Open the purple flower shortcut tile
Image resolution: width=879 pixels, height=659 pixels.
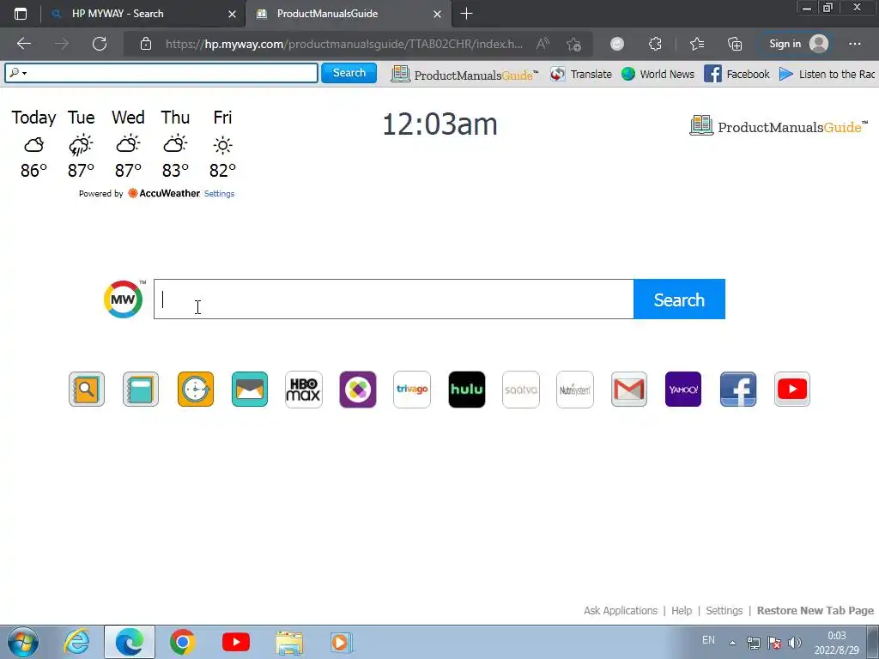tap(358, 389)
